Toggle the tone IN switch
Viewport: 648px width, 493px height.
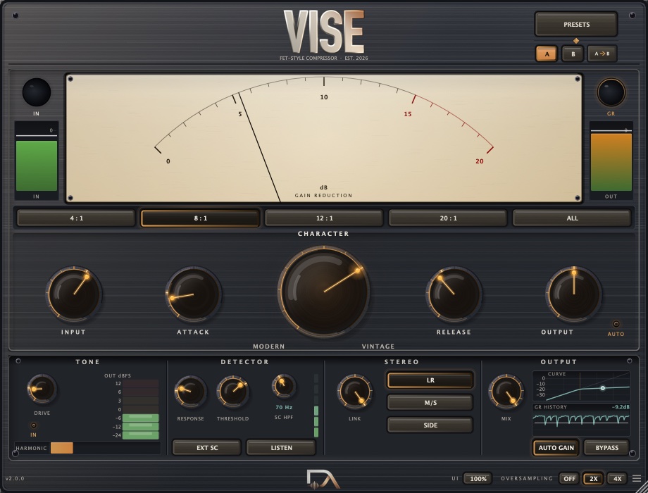34,425
